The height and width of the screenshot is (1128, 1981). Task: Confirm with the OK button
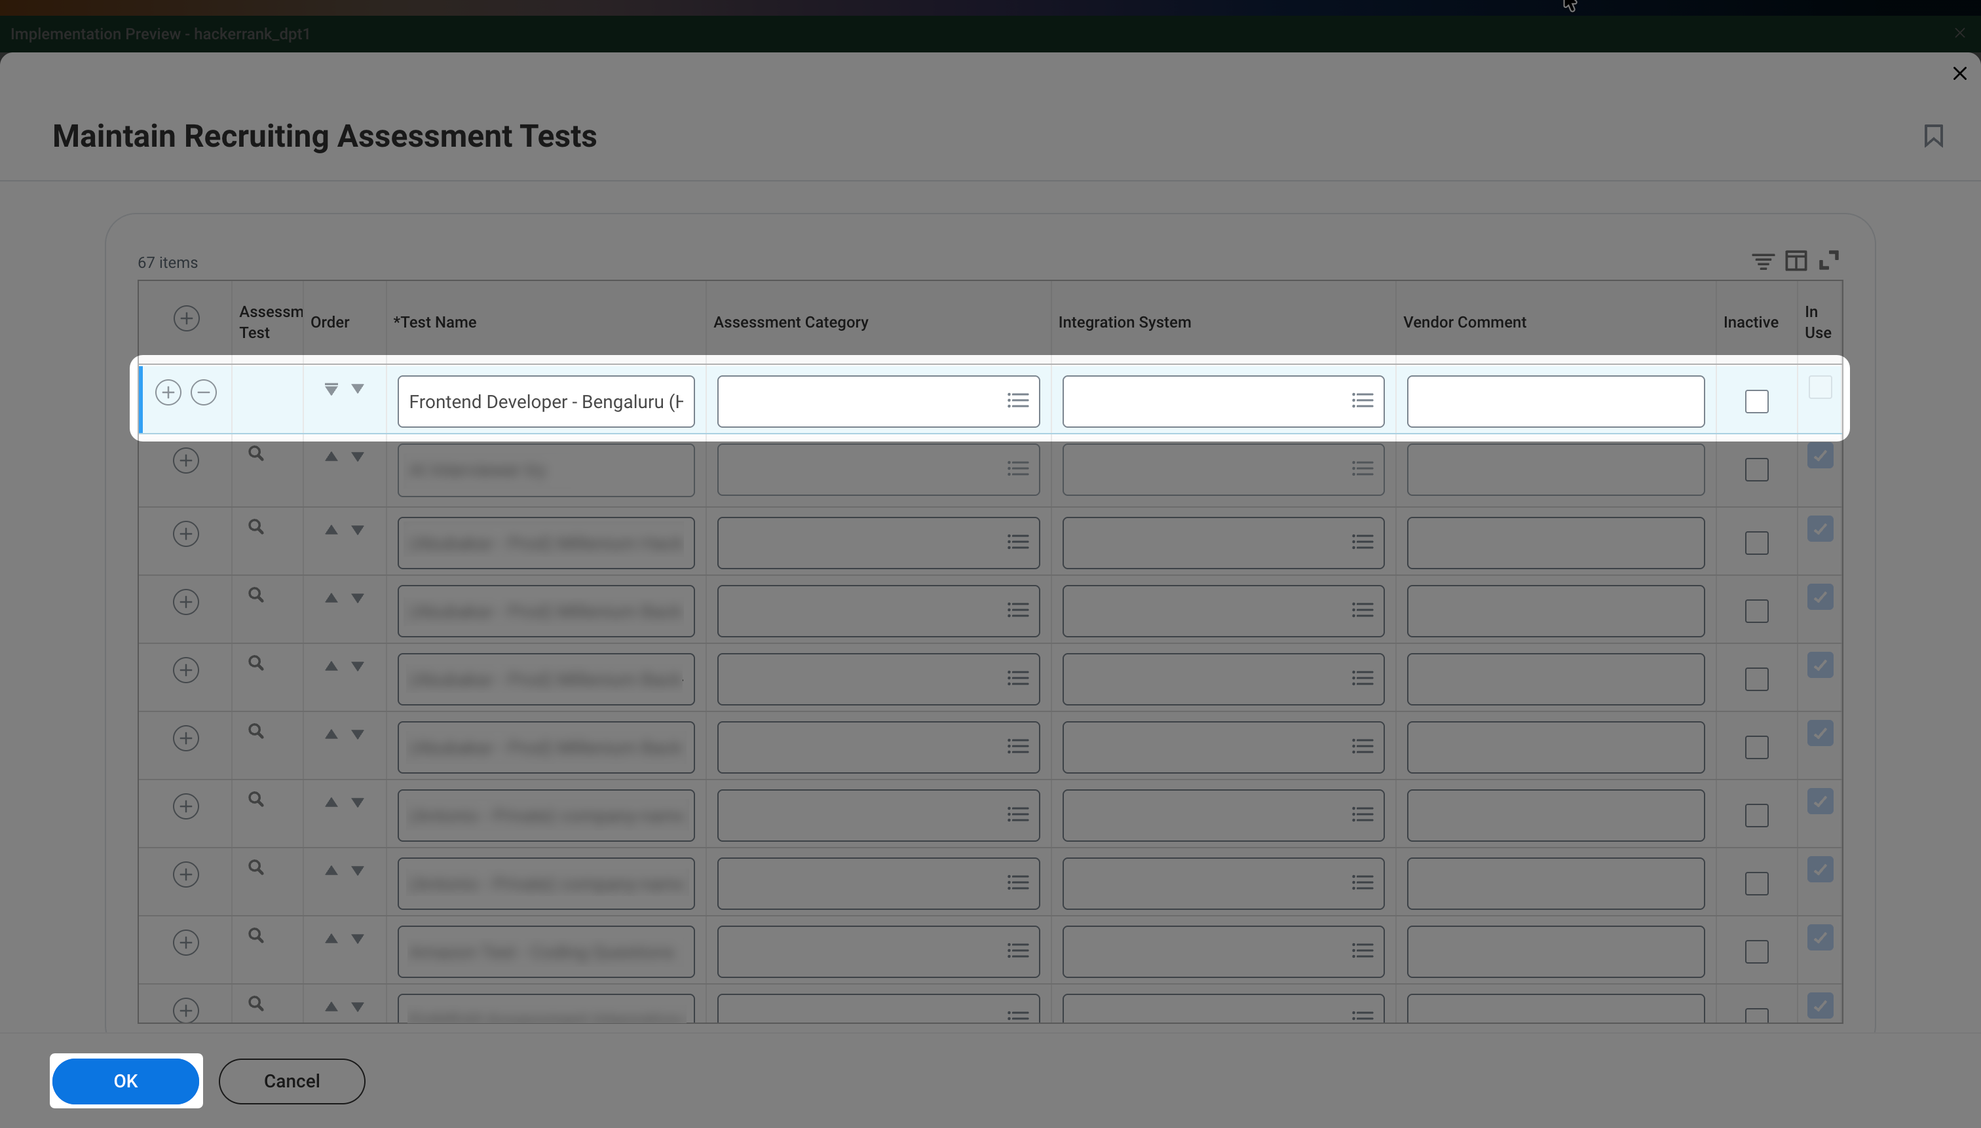point(126,1081)
